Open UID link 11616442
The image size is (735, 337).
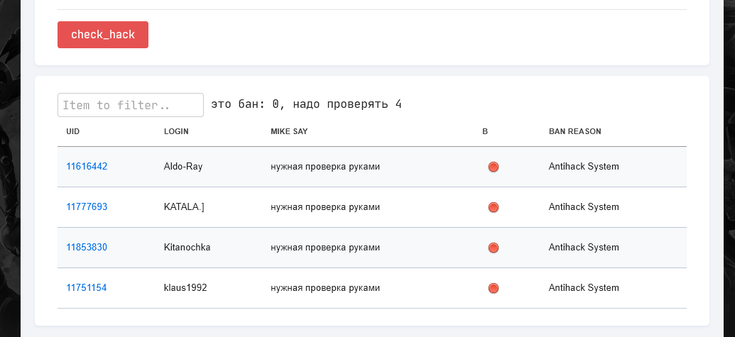click(87, 167)
